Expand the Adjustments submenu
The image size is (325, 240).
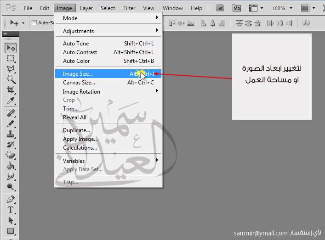point(108,31)
